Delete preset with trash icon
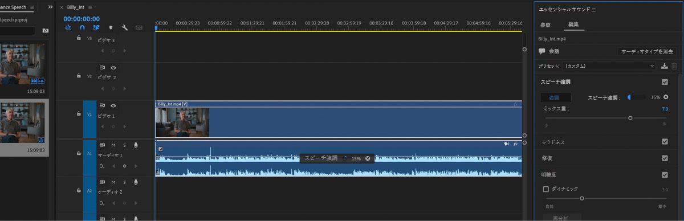The width and height of the screenshot is (684, 221). coord(674,66)
